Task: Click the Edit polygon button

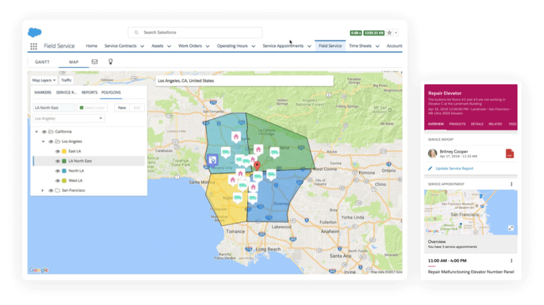Action: 137,108
